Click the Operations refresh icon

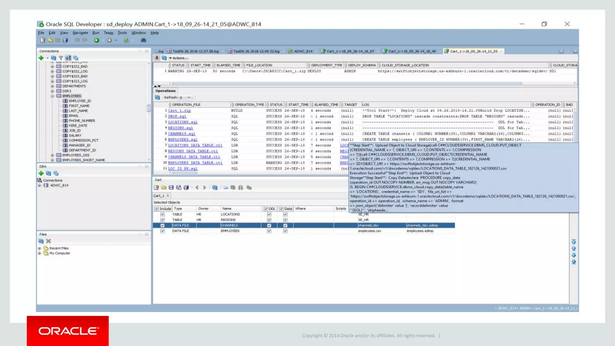click(x=157, y=97)
